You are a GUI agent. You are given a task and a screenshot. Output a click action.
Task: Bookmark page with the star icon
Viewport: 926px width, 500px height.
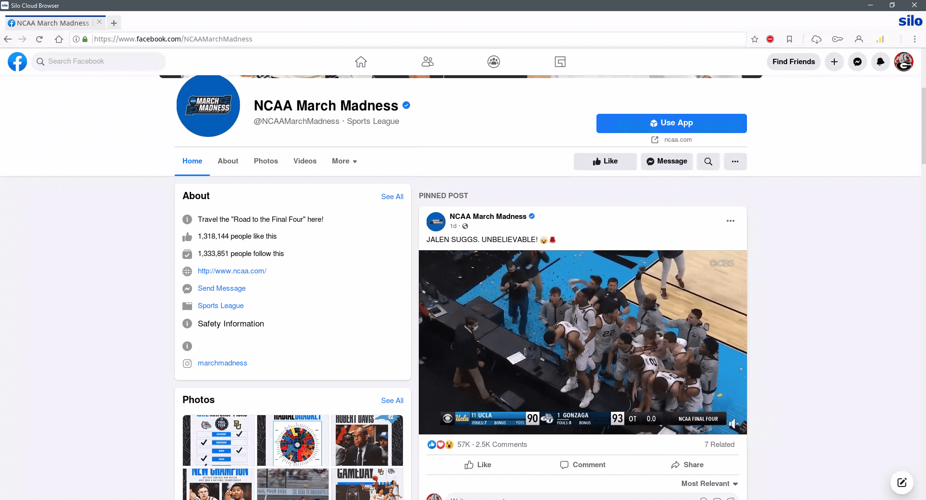point(755,39)
